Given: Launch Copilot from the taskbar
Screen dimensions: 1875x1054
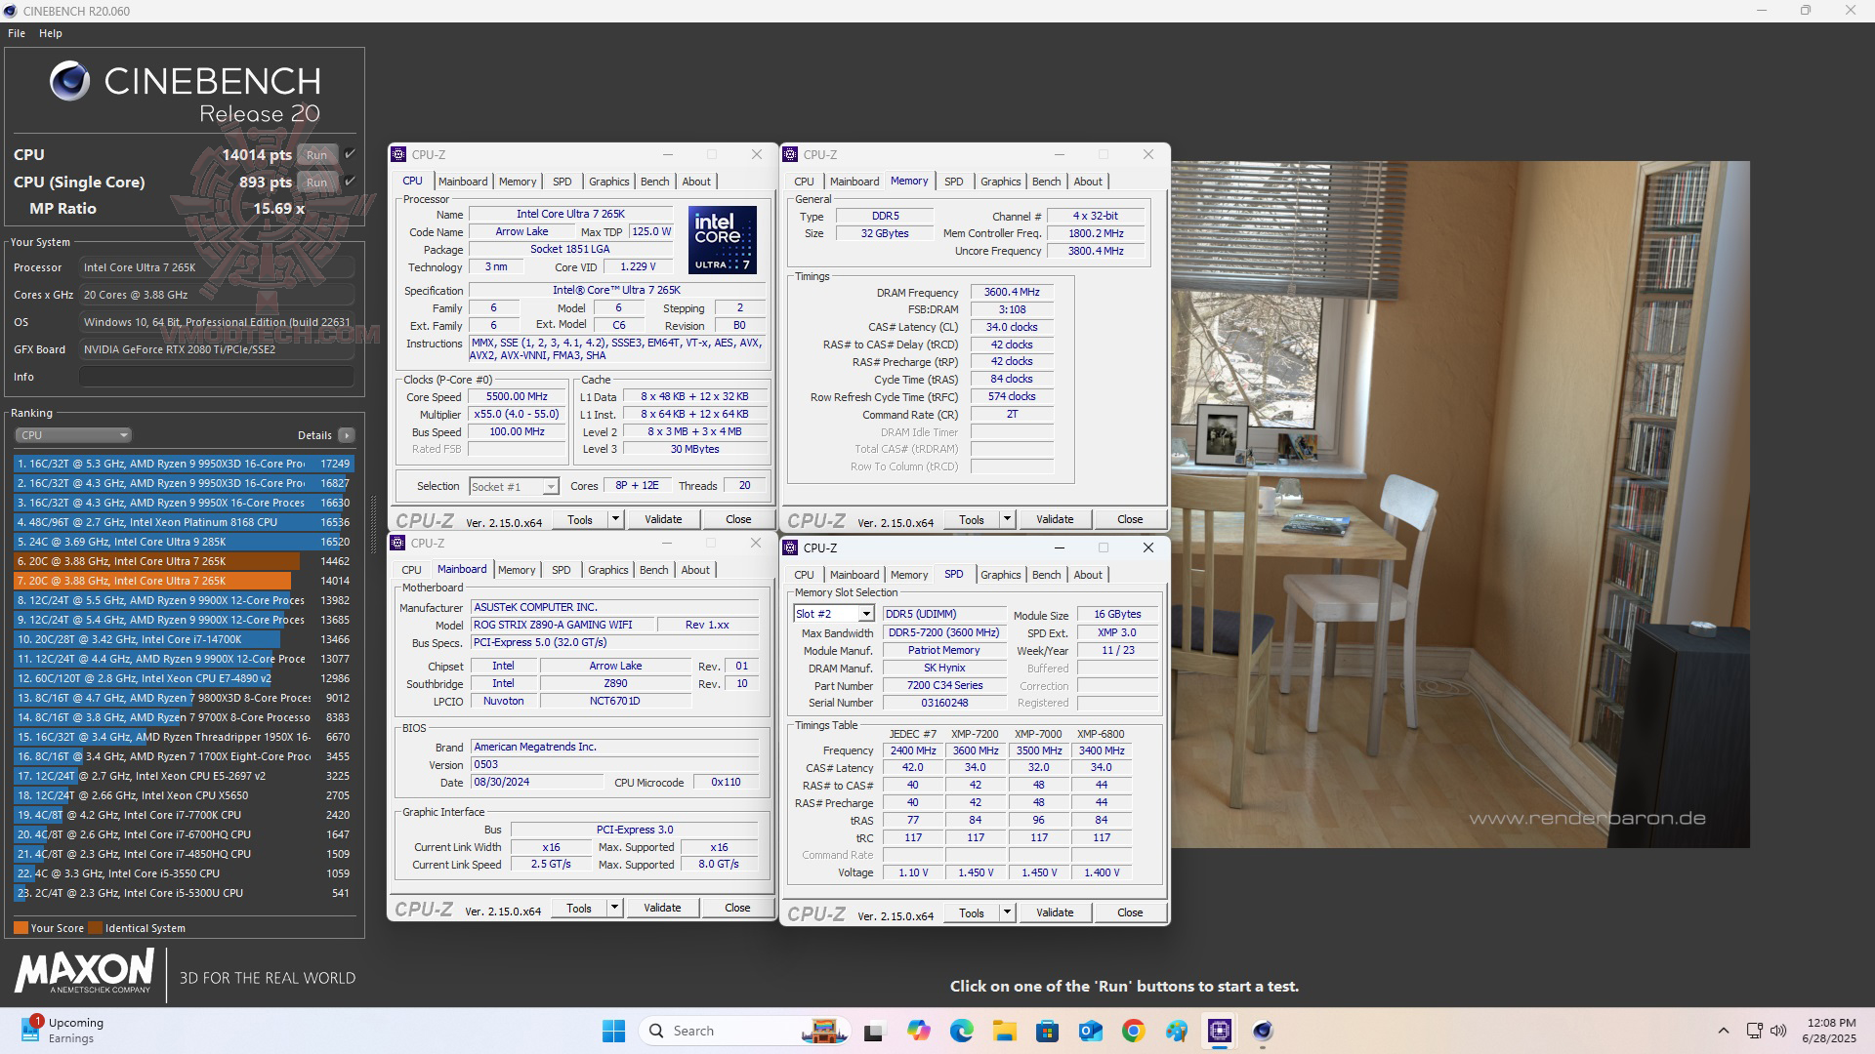Looking at the screenshot, I should (919, 1030).
